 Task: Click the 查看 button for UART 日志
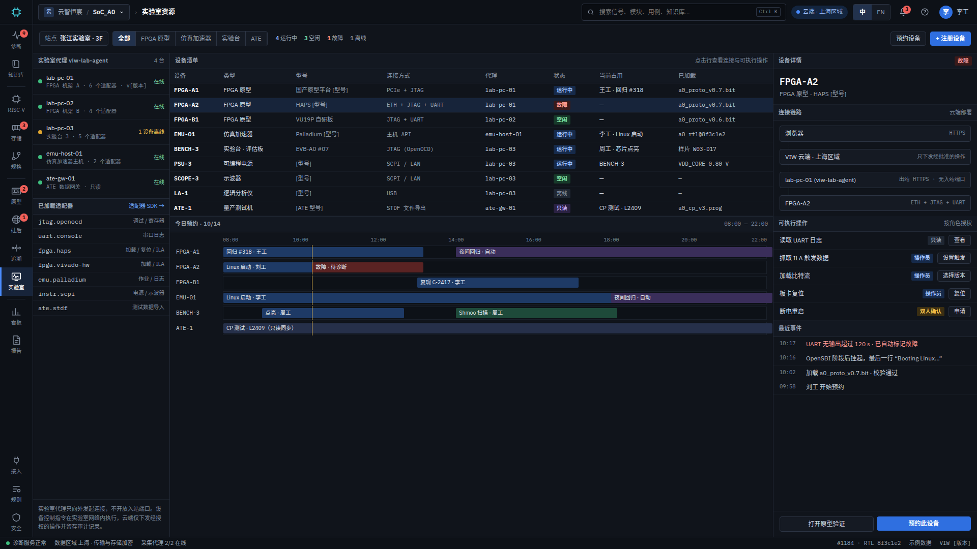pyautogui.click(x=960, y=240)
